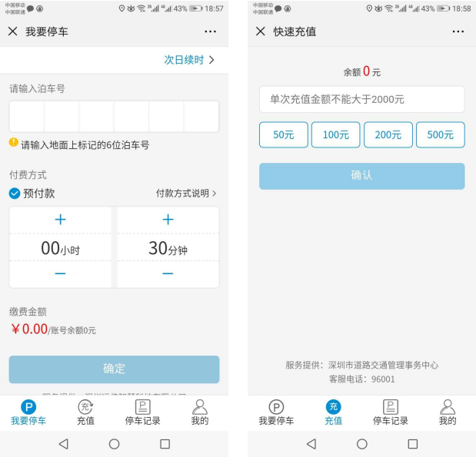Image resolution: width=476 pixels, height=457 pixels.
Task: Open the 我的 tab on the left screen
Action: click(x=200, y=412)
